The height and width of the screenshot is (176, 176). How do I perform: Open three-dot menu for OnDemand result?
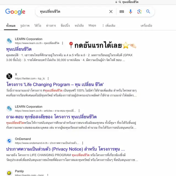[82, 143]
